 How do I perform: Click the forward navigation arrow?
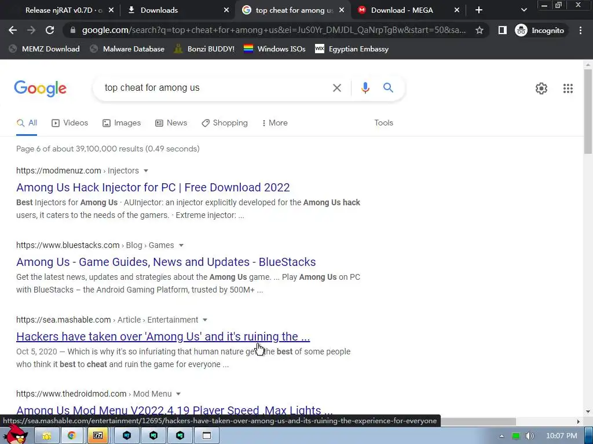click(x=31, y=30)
